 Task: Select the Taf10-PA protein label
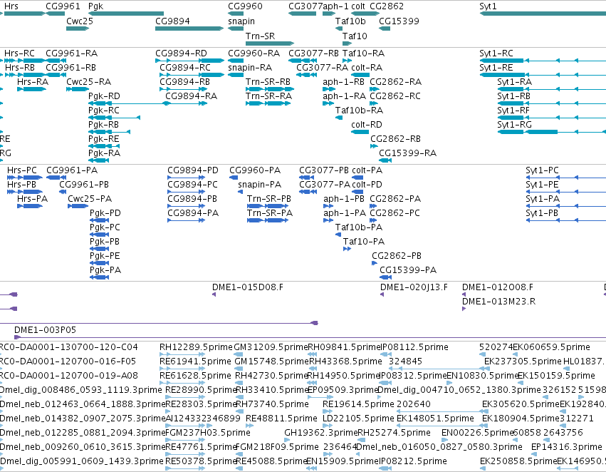[x=364, y=242]
